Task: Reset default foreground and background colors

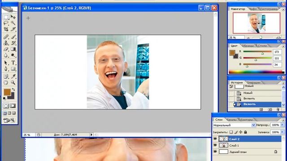Action: pyautogui.click(x=4, y=98)
